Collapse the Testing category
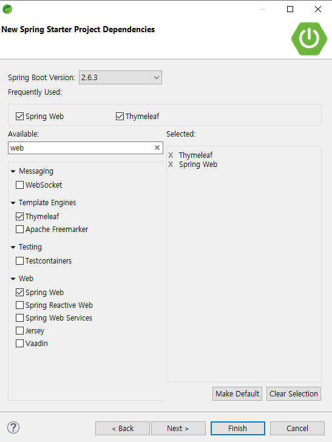This screenshot has width=332, height=442. pyautogui.click(x=13, y=247)
